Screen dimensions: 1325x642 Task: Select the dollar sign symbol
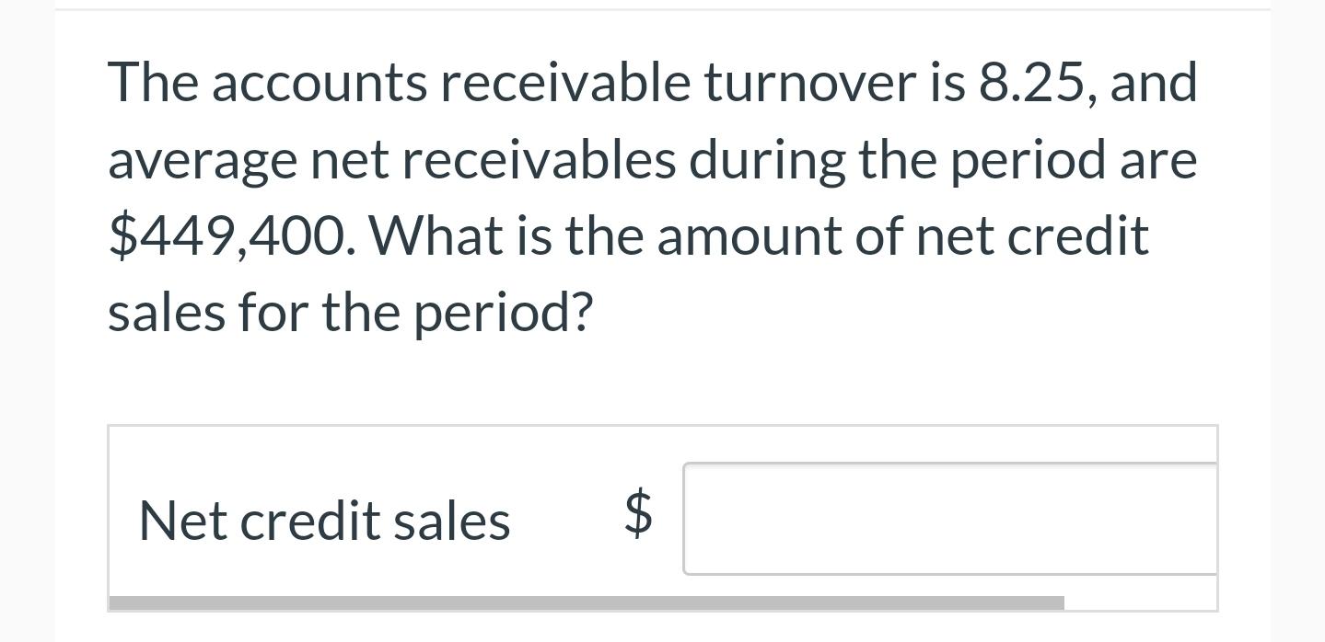[x=636, y=515]
